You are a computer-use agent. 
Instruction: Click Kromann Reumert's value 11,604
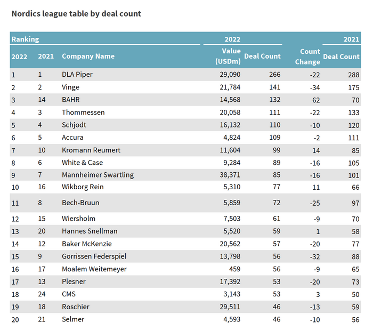coord(230,150)
